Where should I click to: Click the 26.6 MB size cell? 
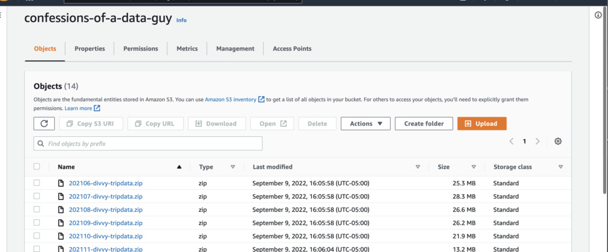click(x=464, y=210)
